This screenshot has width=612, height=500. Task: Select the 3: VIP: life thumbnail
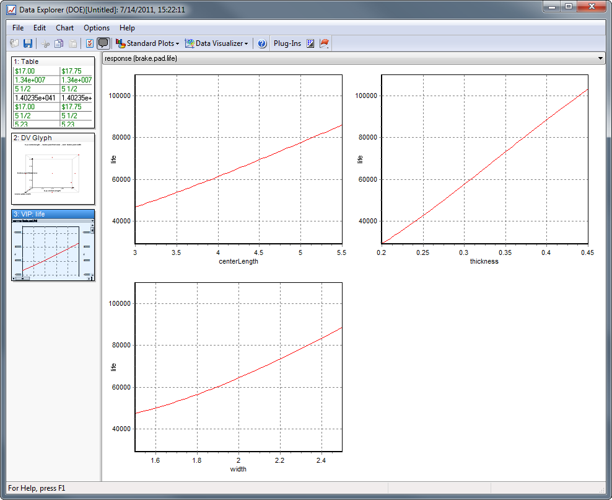[53, 246]
